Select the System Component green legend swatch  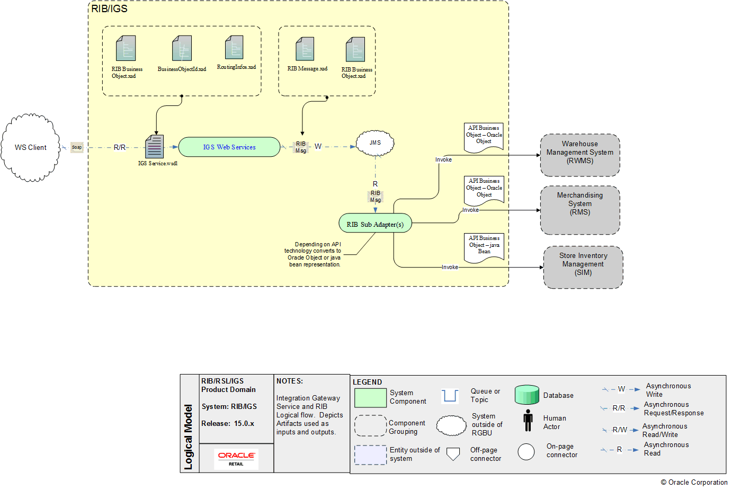coord(370,397)
